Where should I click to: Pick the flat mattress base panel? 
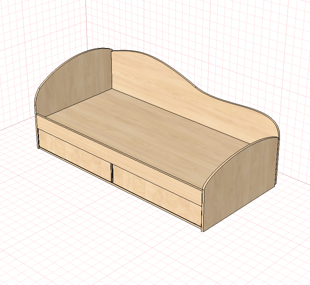(147, 137)
